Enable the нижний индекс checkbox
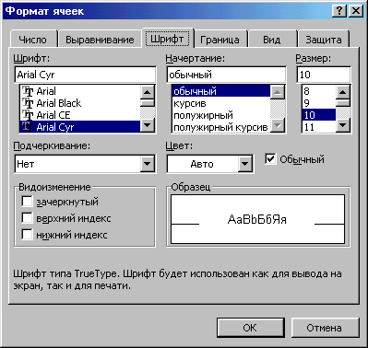The height and width of the screenshot is (348, 368). (x=27, y=235)
